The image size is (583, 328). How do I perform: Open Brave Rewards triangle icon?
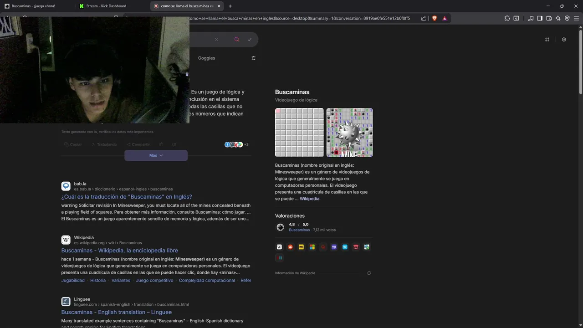[445, 18]
